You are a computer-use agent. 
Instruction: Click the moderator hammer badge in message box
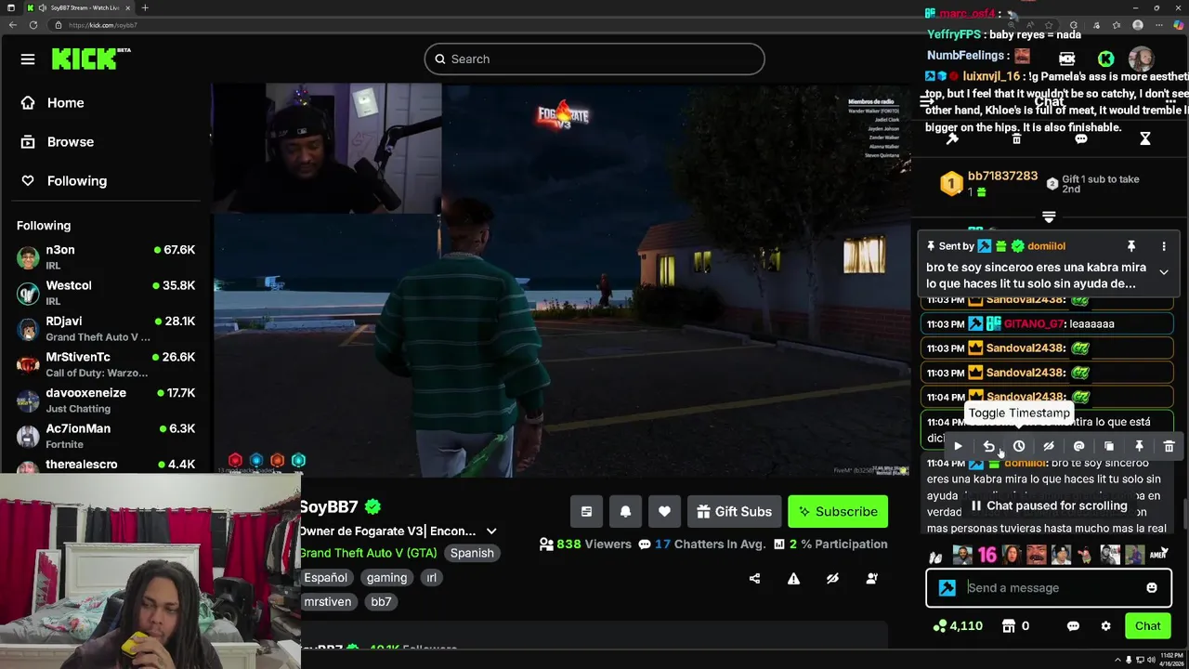pyautogui.click(x=947, y=588)
